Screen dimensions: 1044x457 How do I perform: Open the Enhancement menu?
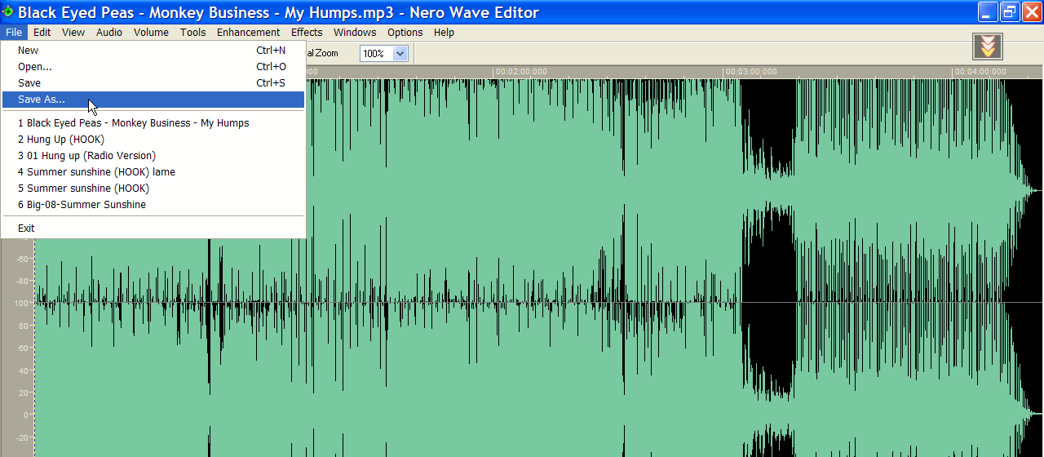(248, 33)
